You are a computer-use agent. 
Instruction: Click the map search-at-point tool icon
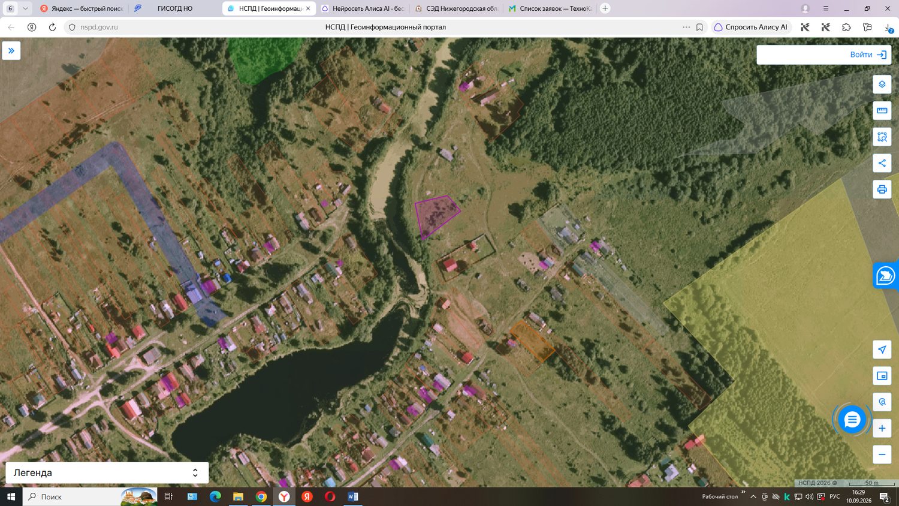pos(882,402)
